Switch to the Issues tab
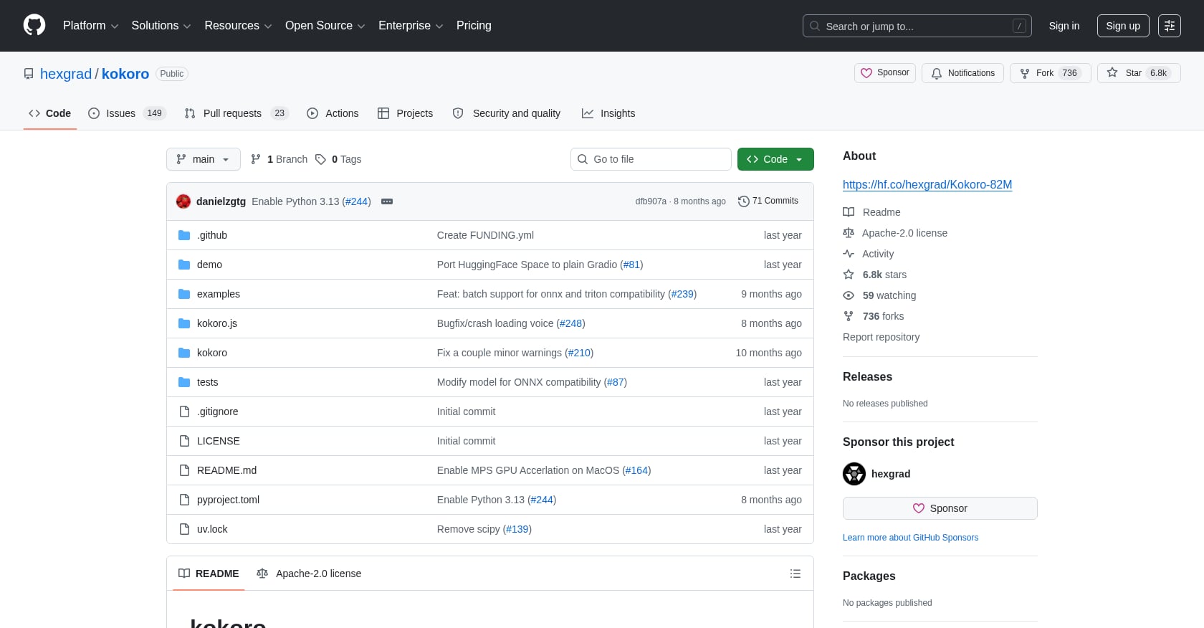The image size is (1204, 628). [x=127, y=113]
